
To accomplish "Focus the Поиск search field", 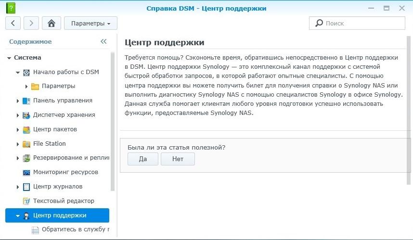I will (x=357, y=23).
